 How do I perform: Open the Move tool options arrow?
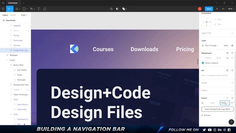[12, 9]
